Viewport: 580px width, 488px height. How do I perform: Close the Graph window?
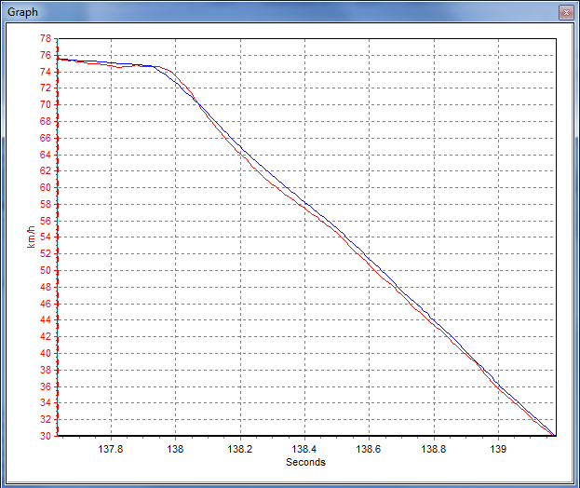pyautogui.click(x=564, y=12)
